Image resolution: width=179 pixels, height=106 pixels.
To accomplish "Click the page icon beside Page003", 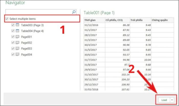I will (17, 48).
